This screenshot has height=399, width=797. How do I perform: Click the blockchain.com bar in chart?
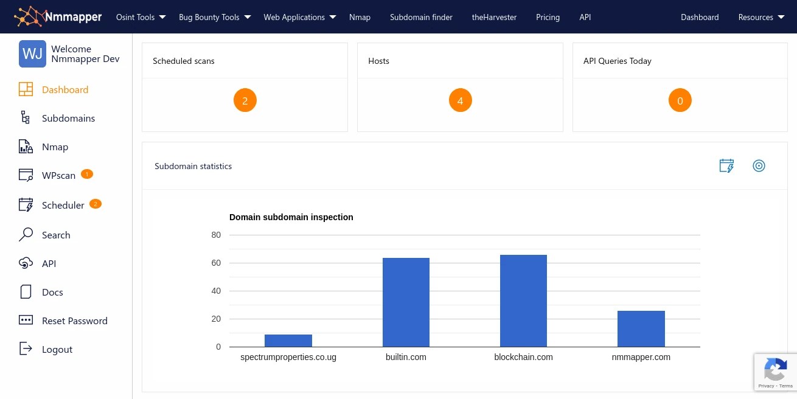[x=523, y=300]
